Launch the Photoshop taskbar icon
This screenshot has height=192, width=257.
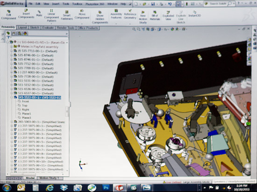(106, 188)
